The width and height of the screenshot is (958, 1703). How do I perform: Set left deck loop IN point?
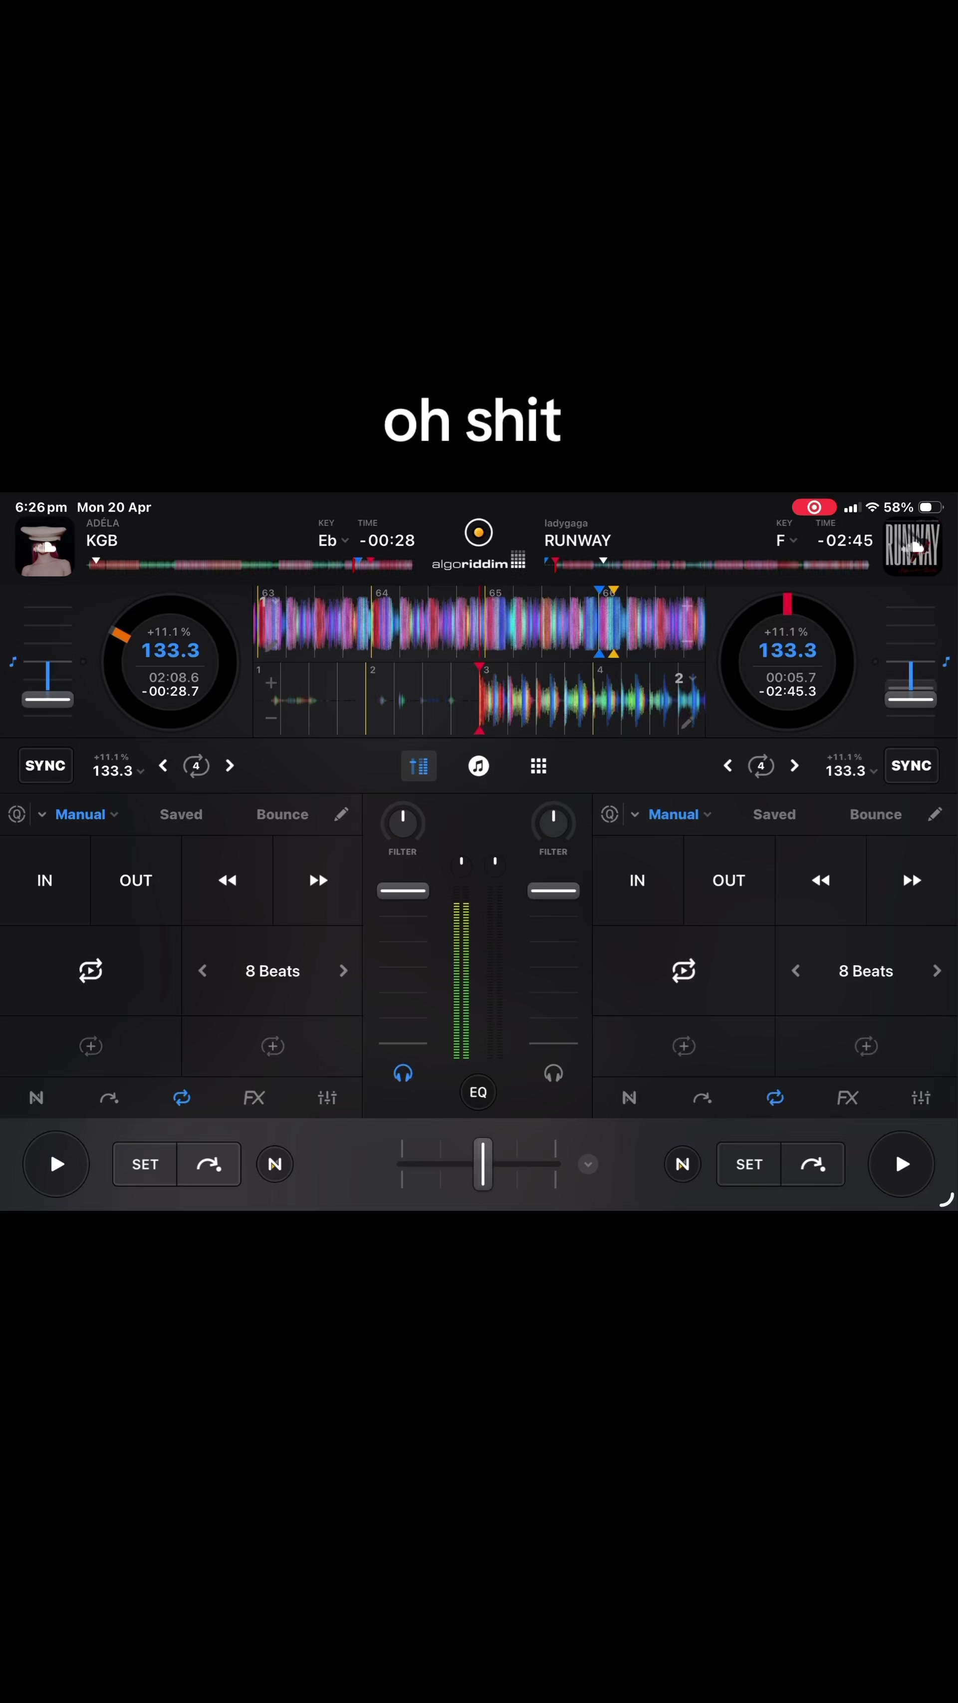click(44, 880)
